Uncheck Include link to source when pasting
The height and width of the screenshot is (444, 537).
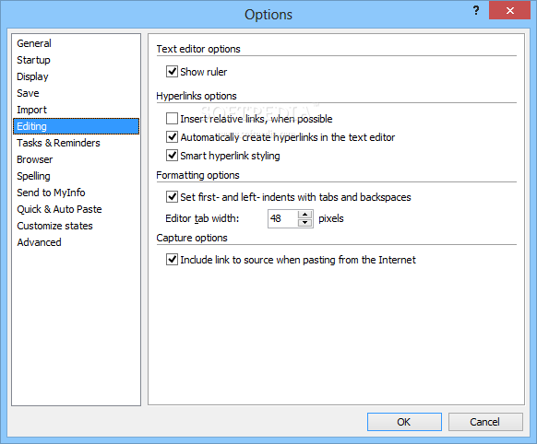[172, 260]
